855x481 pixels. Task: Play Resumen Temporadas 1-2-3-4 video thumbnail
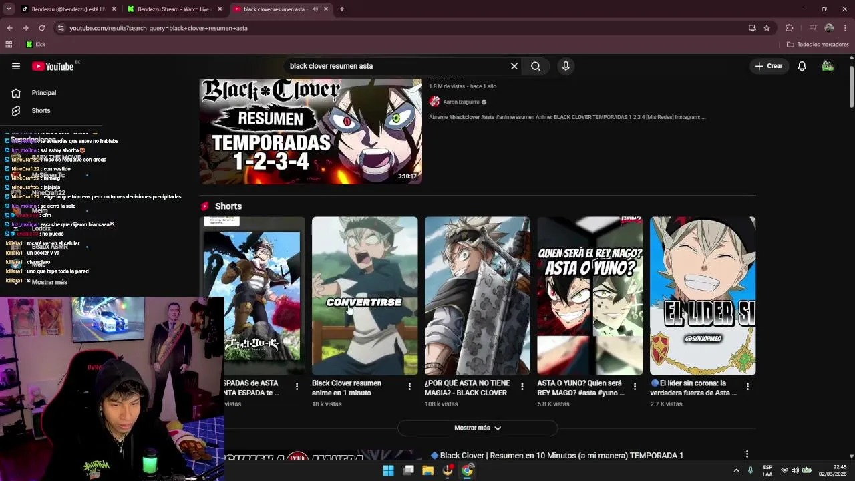pos(311,131)
